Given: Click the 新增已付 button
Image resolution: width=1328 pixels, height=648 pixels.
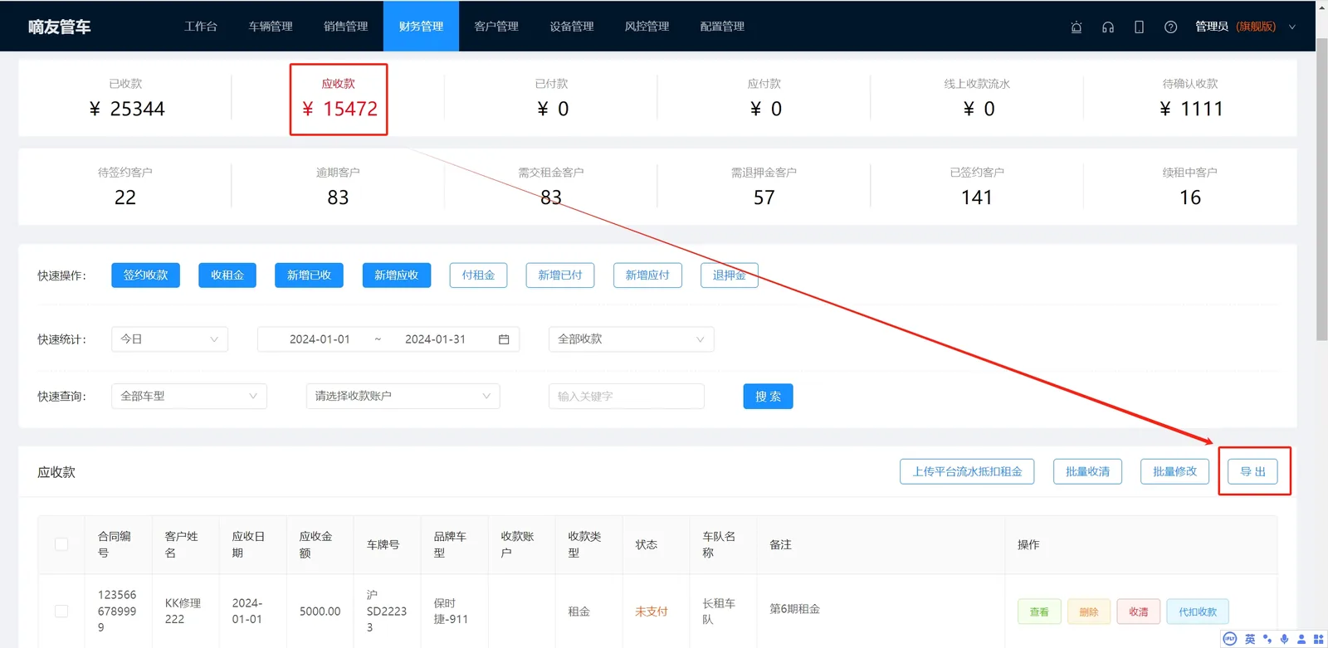Looking at the screenshot, I should pyautogui.click(x=560, y=275).
